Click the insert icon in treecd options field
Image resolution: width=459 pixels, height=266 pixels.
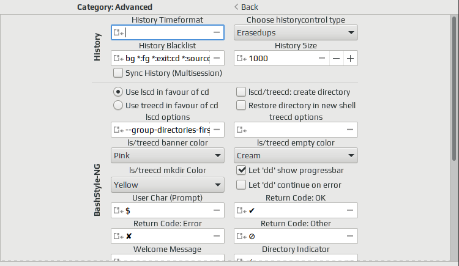point(242,130)
